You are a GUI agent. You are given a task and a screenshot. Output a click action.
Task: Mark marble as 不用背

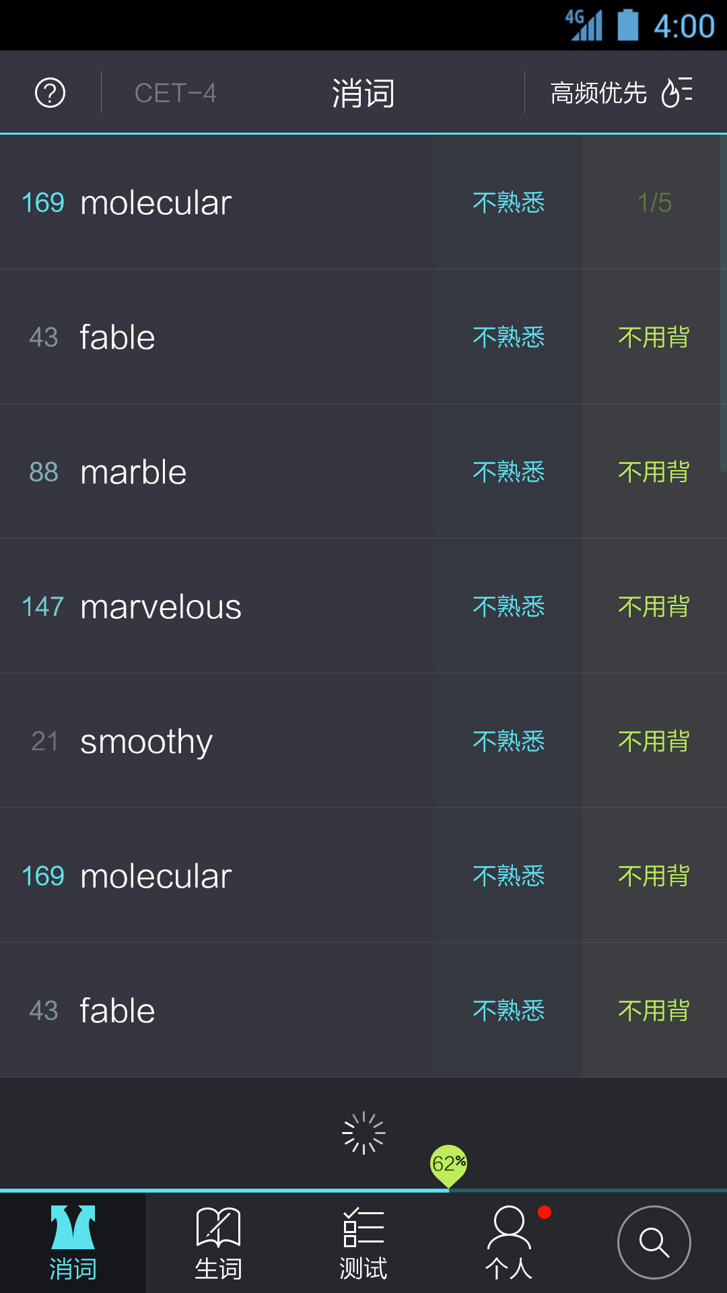654,471
